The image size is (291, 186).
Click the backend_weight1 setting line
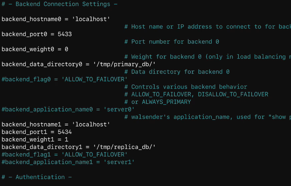[35, 140]
